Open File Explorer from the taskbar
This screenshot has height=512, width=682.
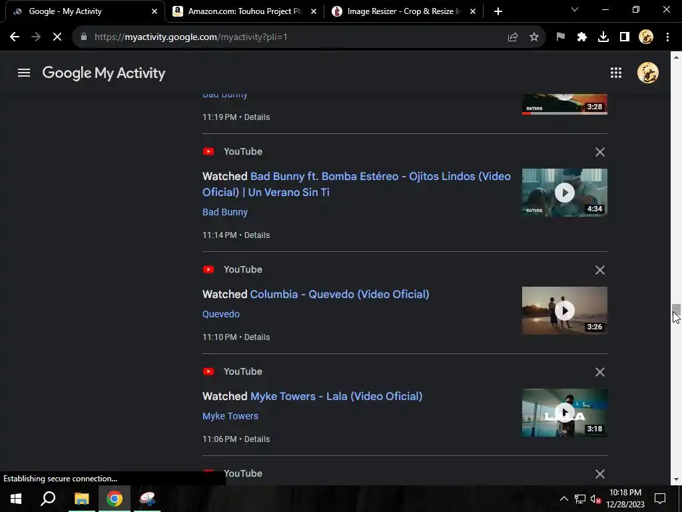(81, 499)
